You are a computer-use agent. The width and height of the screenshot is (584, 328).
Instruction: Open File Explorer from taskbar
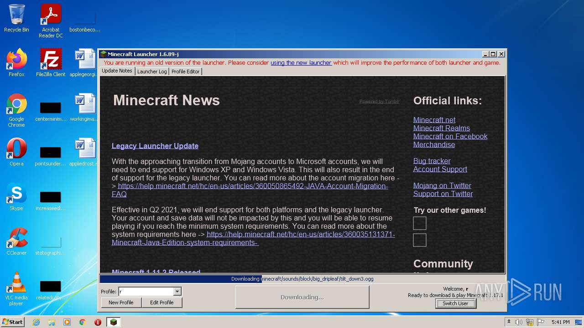coord(52,322)
